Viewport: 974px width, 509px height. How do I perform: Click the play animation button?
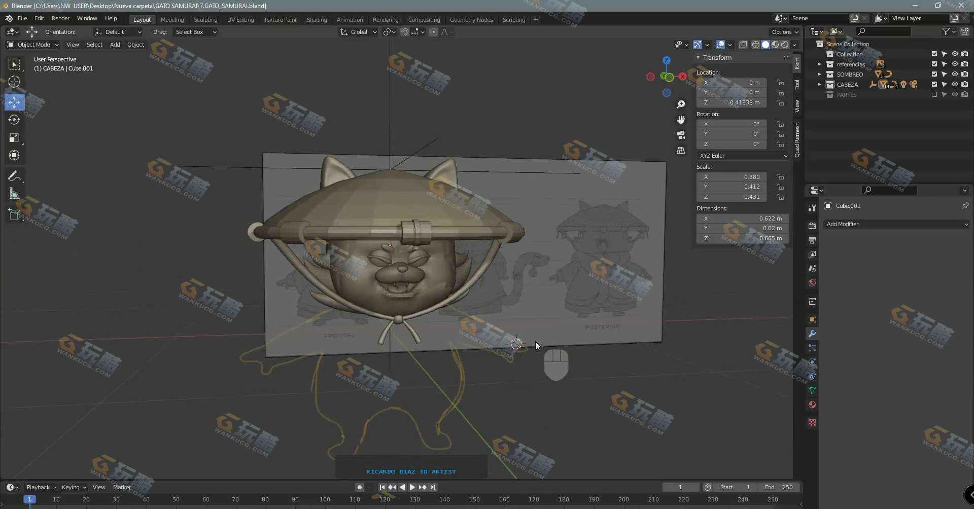412,487
